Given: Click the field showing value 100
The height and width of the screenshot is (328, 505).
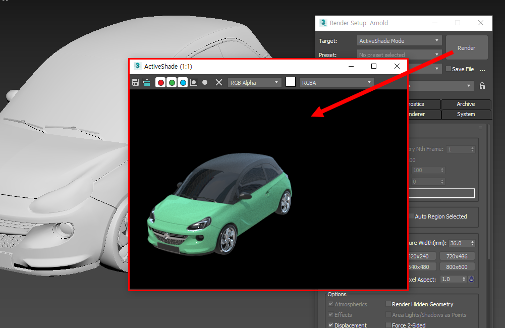Looking at the screenshot, I should [x=425, y=170].
